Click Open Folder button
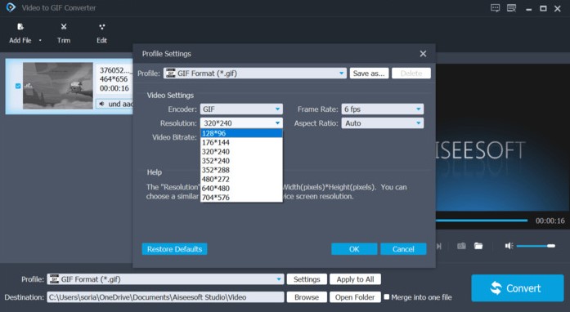The width and height of the screenshot is (570, 312). click(355, 297)
